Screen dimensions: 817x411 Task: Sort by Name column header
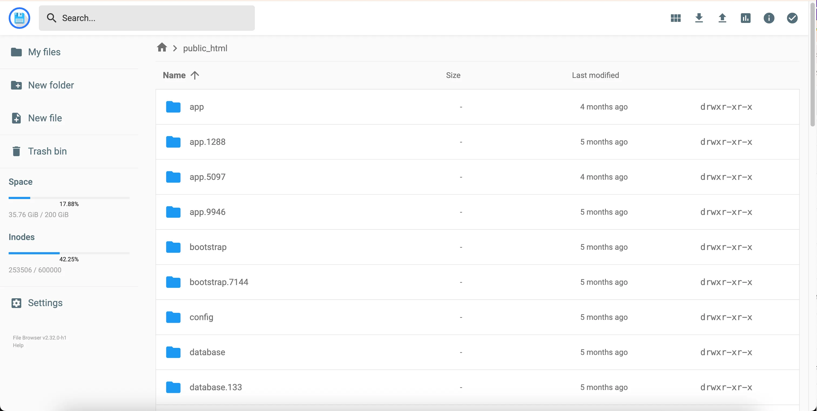(x=174, y=75)
